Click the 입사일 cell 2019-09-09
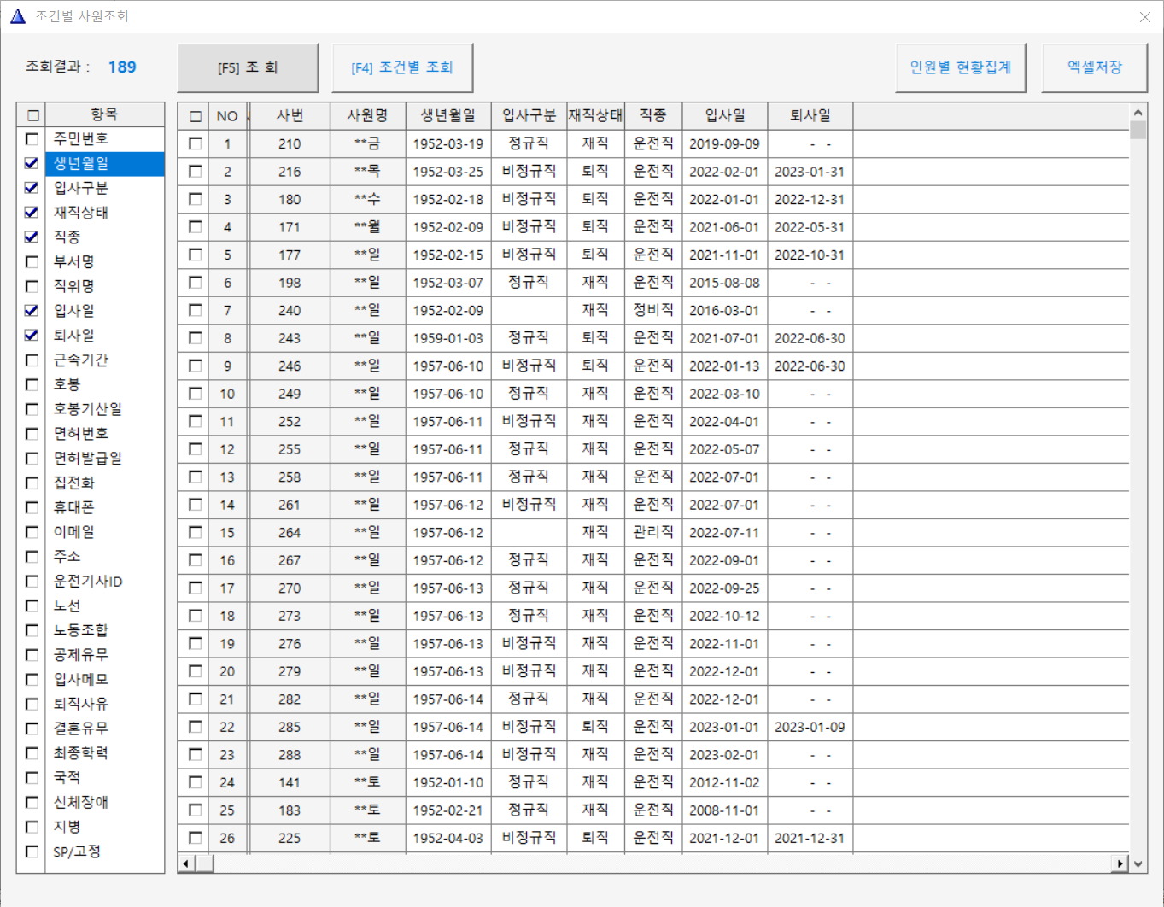The height and width of the screenshot is (907, 1164). [x=725, y=143]
